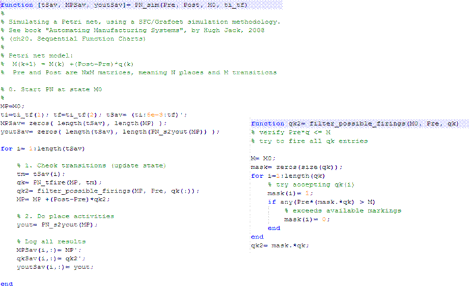
Task: Click the 'youtSav= zeros(' line
Action: [x=110, y=132]
